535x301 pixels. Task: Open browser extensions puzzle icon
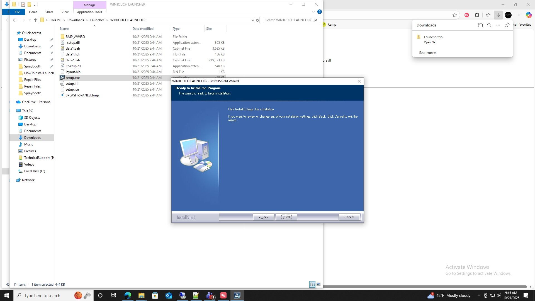tap(477, 15)
